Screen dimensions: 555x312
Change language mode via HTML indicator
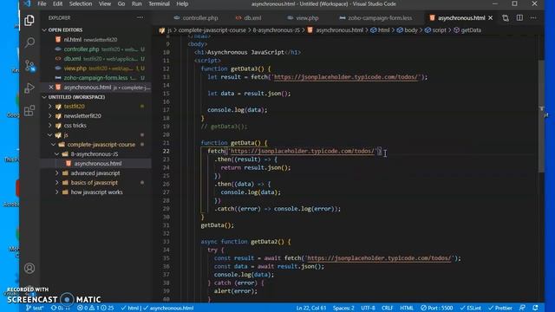pos(407,309)
